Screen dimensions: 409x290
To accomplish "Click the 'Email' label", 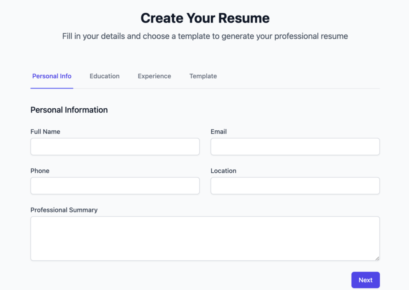I will point(219,132).
